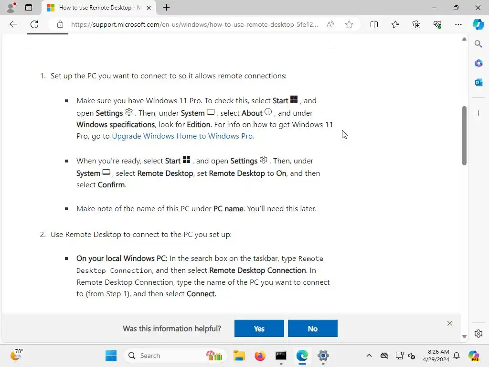
Task: Open the Windows Start menu
Action: coord(111,356)
